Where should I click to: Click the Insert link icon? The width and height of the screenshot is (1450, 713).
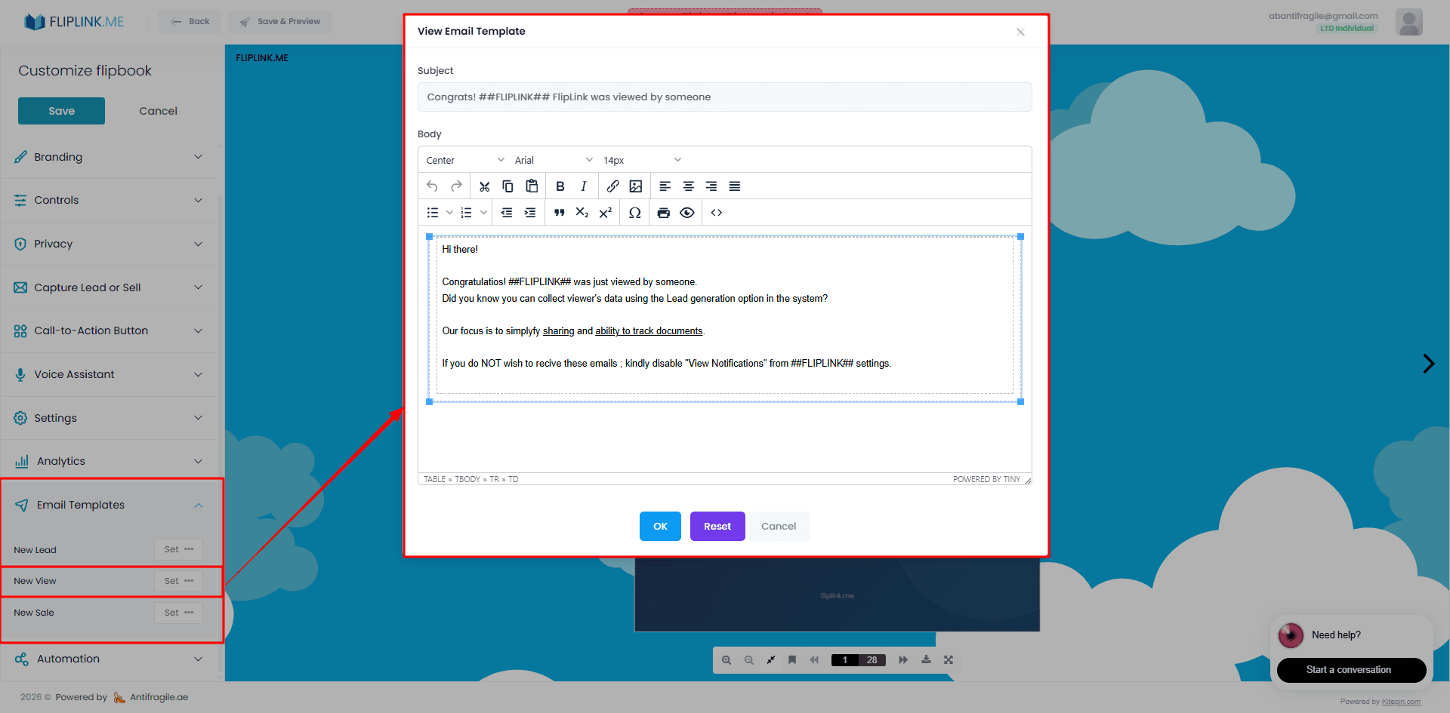point(612,186)
